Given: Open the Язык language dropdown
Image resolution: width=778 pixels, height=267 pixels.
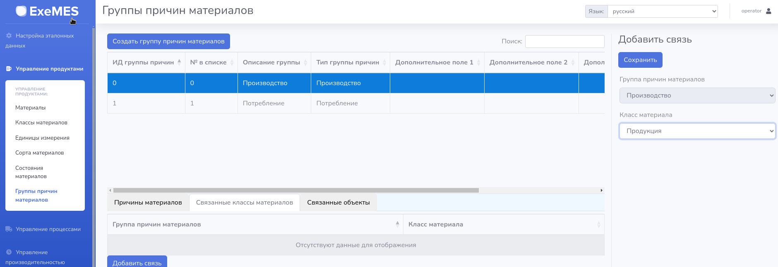Looking at the screenshot, I should coord(662,11).
